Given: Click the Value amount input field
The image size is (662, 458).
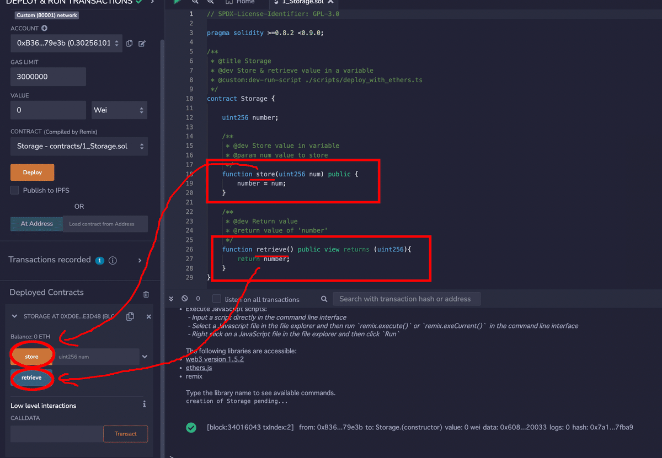Looking at the screenshot, I should pos(48,110).
